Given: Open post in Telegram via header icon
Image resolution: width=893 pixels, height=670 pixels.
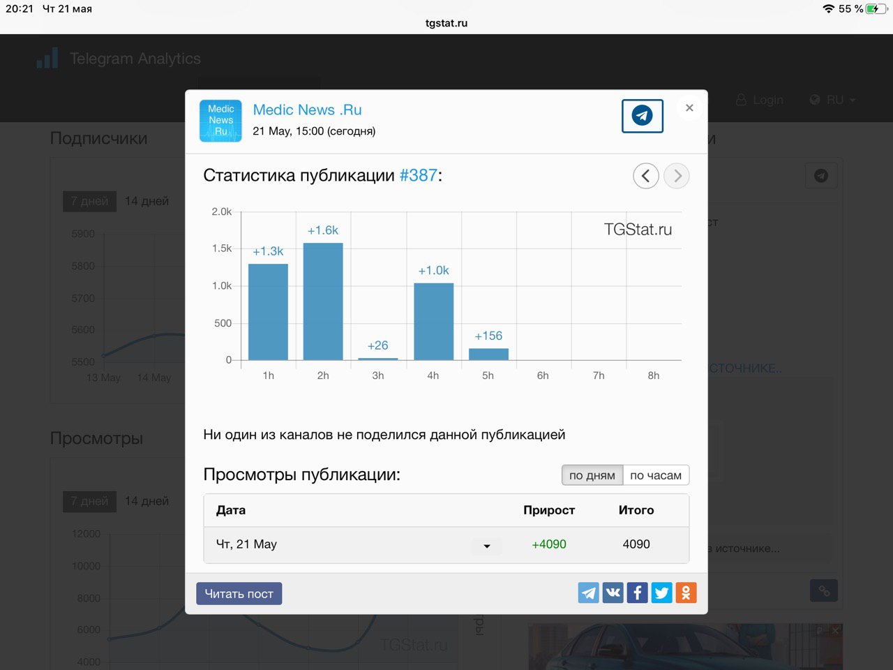Looking at the screenshot, I should [x=642, y=116].
